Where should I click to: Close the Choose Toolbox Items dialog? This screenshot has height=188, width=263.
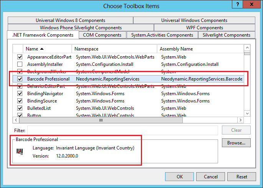(251, 4)
